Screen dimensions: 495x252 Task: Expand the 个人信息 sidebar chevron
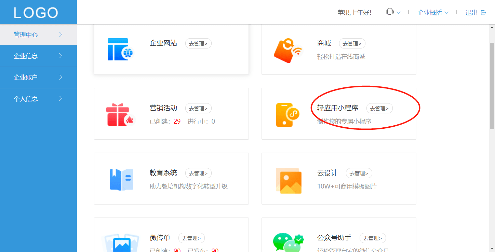click(61, 99)
